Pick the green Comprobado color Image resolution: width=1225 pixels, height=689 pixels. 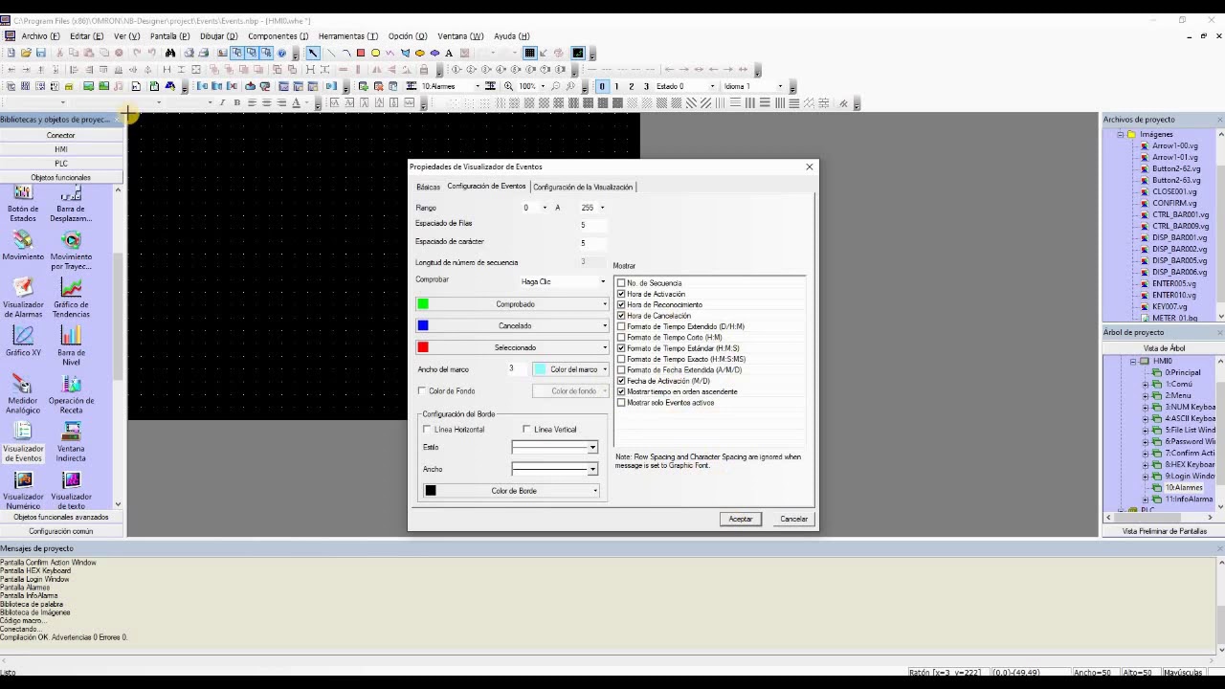click(512, 304)
